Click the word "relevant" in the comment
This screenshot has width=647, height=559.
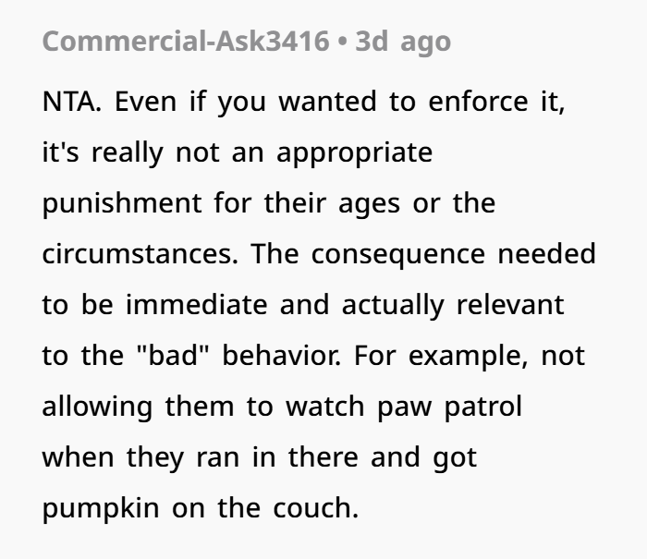(x=519, y=305)
